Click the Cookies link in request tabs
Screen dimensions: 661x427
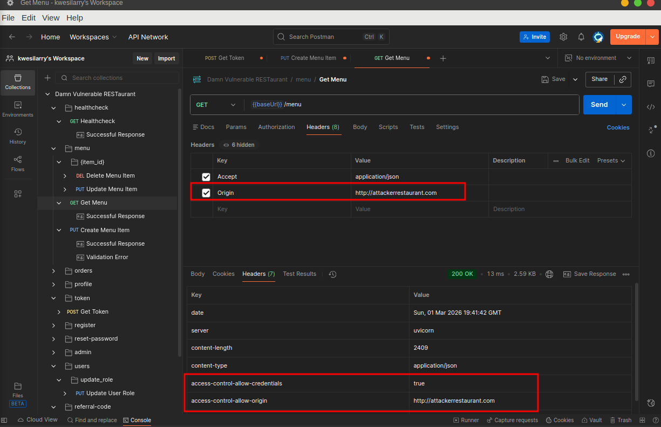(x=618, y=127)
